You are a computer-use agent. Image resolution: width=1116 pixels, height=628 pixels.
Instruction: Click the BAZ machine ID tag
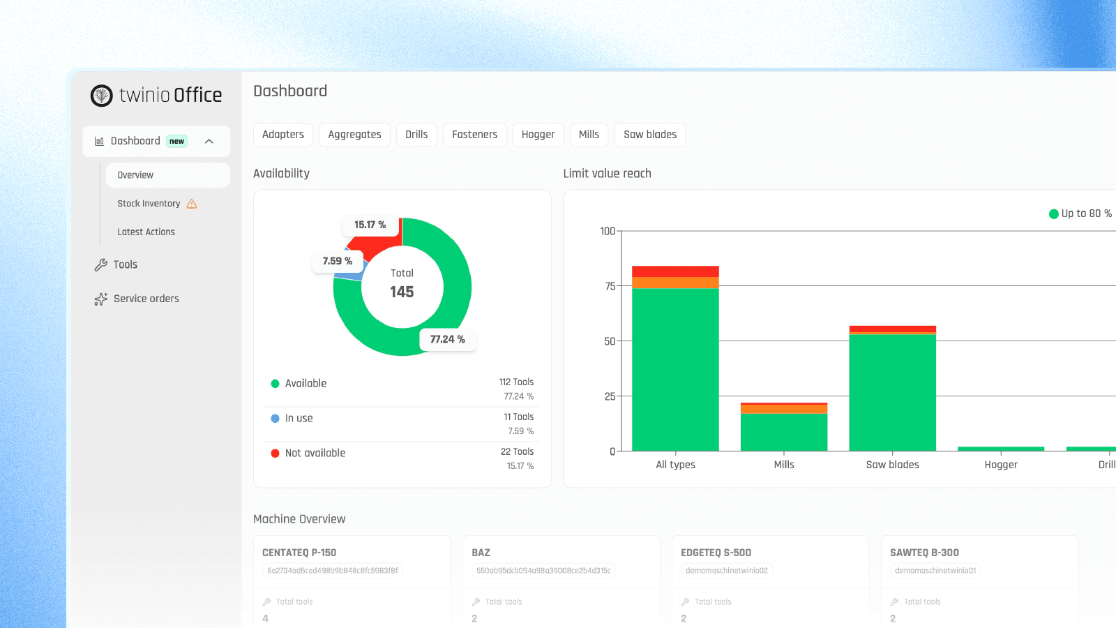pos(543,571)
